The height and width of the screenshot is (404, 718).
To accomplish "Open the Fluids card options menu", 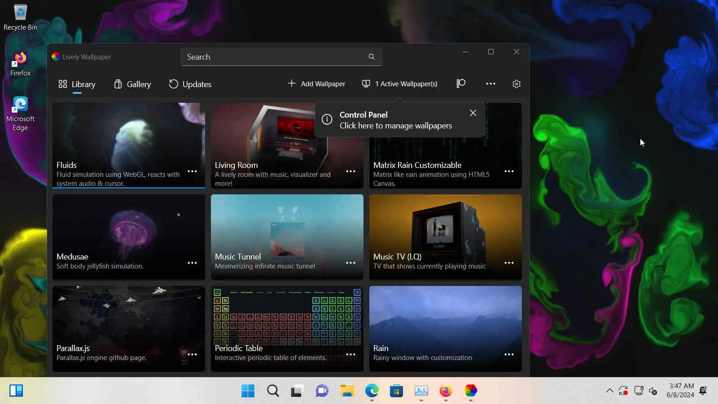I will [x=192, y=171].
